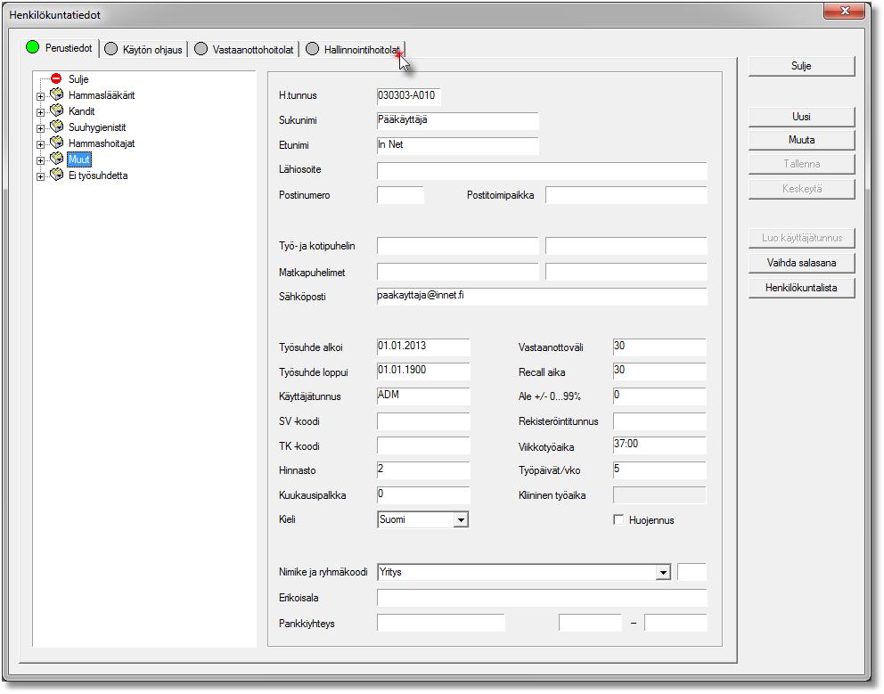884x694 pixels.
Task: Click the Kuukausipalkka input field
Action: point(422,495)
